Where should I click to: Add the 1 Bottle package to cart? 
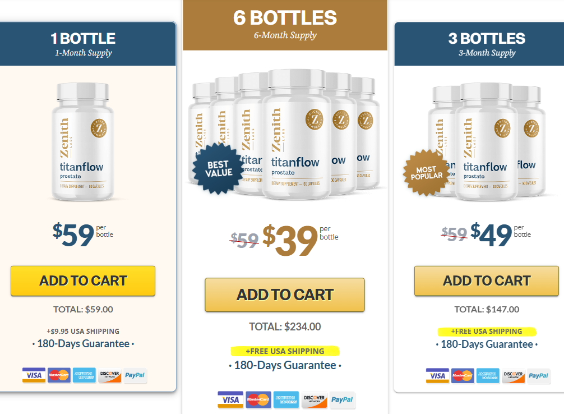click(x=83, y=281)
